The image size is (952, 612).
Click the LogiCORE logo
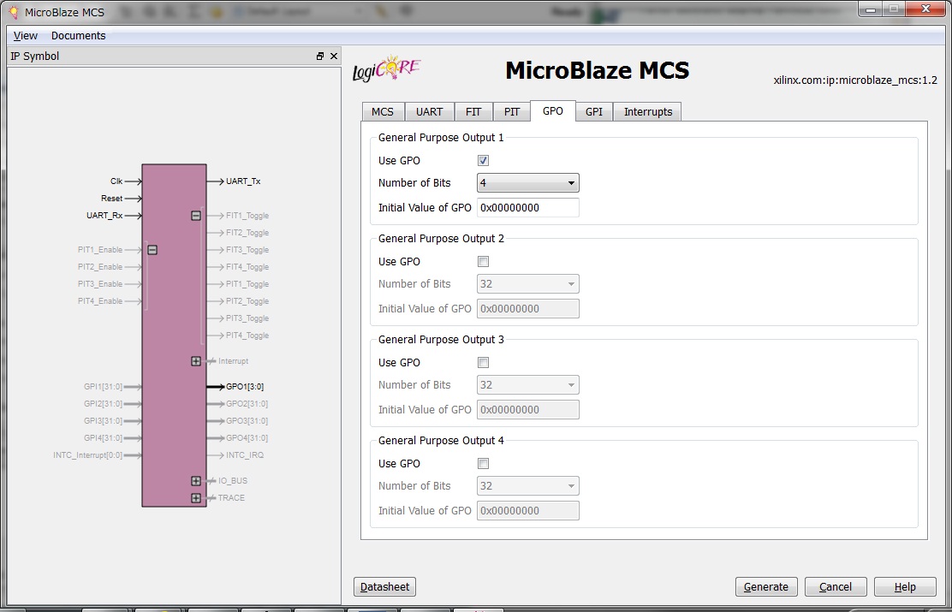[387, 70]
